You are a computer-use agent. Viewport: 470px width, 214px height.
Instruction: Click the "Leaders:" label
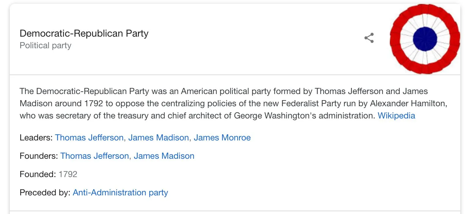click(x=36, y=138)
